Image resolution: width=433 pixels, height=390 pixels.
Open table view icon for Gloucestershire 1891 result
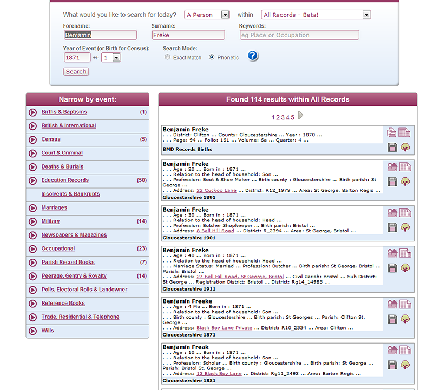tap(405, 167)
